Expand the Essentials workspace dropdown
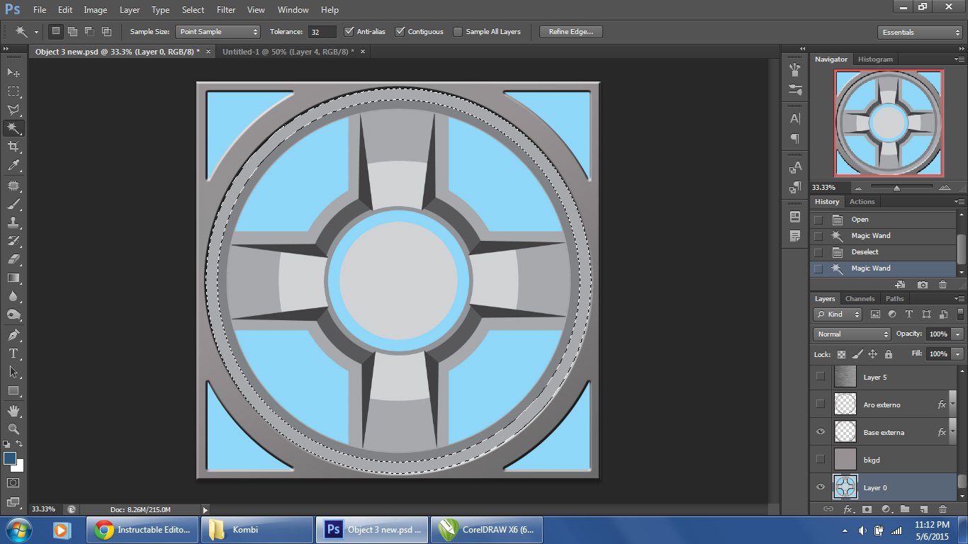Screen dimensions: 968x544 pyautogui.click(x=919, y=33)
